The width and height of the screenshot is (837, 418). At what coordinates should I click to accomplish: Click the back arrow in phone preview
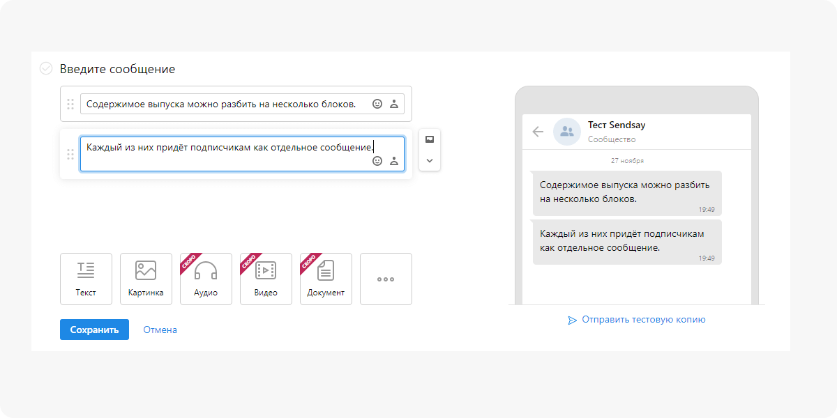538,131
